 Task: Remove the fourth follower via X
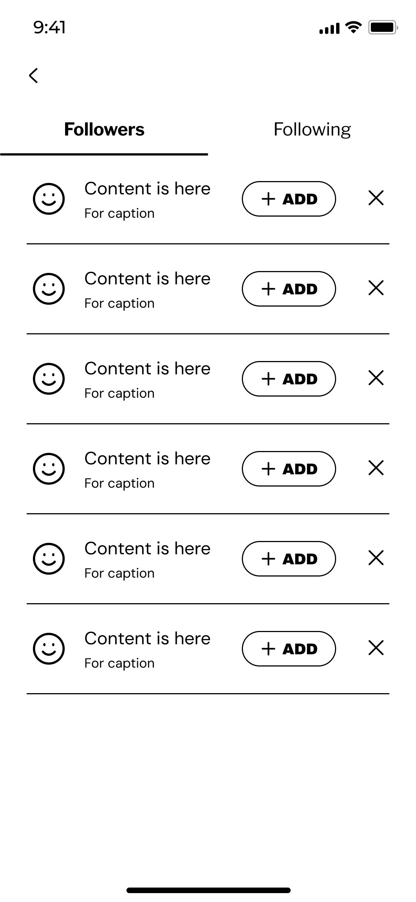coord(376,468)
